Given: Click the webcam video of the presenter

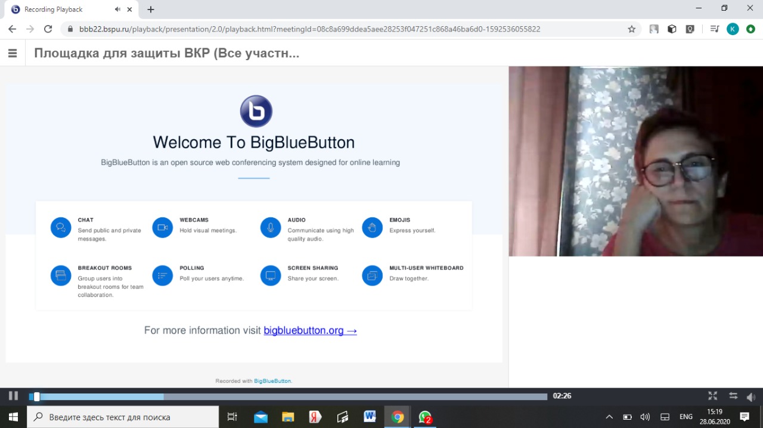Looking at the screenshot, I should click(635, 161).
